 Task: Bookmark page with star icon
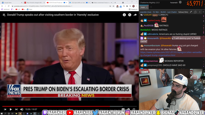tap(113, 6)
